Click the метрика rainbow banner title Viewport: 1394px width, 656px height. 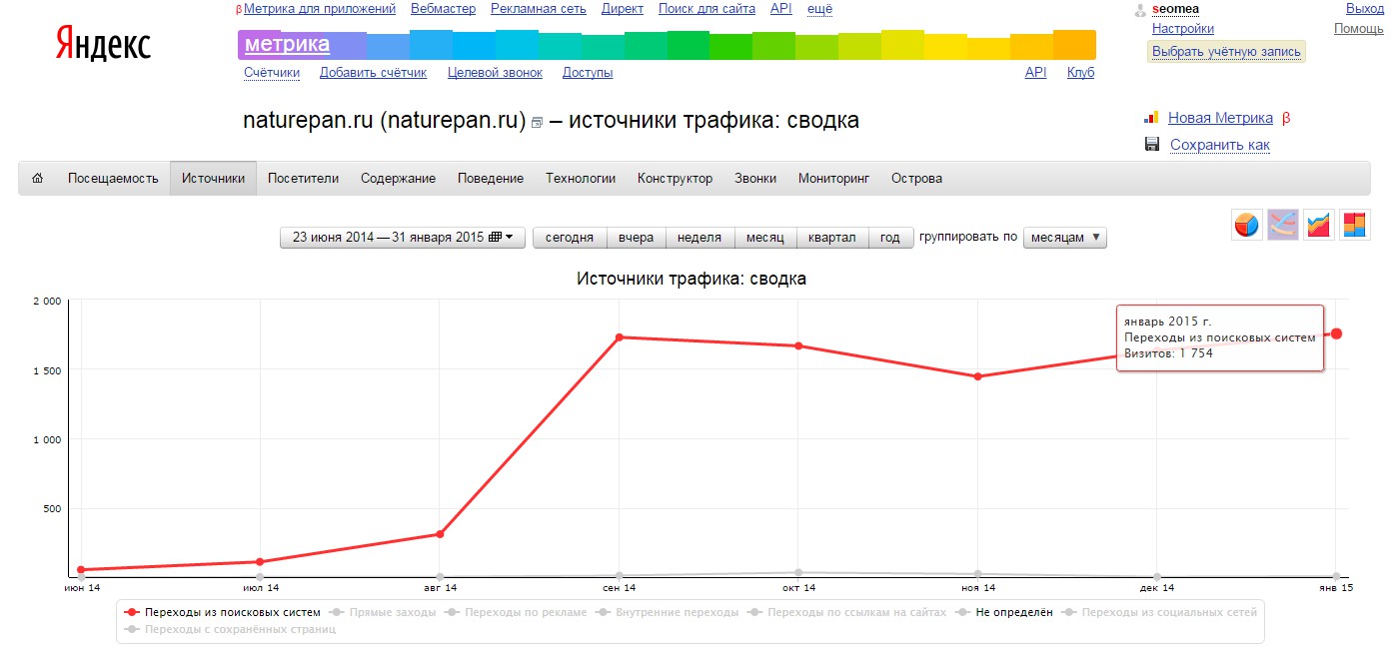(x=287, y=45)
